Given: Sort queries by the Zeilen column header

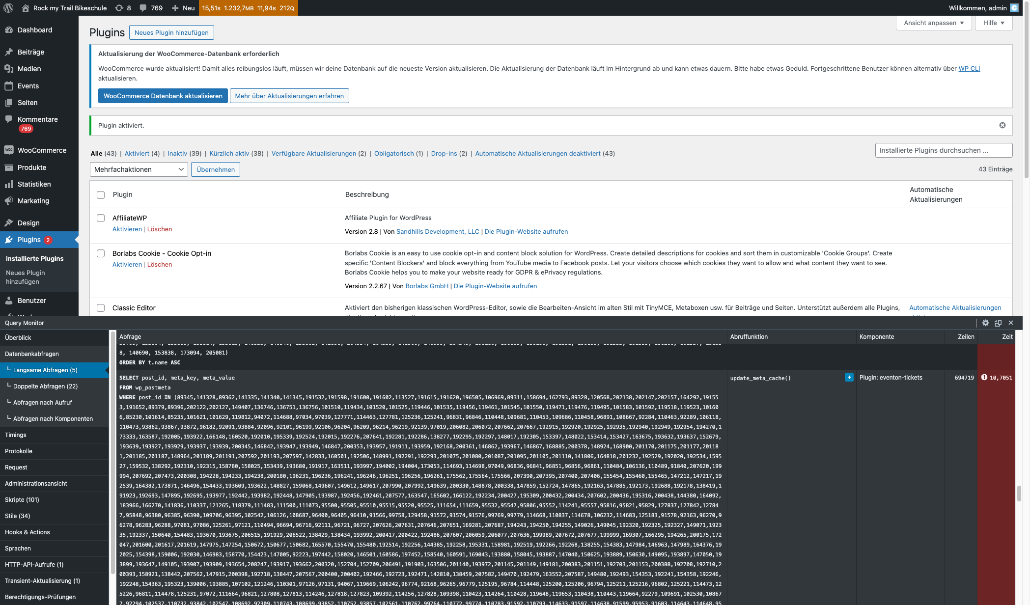Looking at the screenshot, I should click(966, 337).
